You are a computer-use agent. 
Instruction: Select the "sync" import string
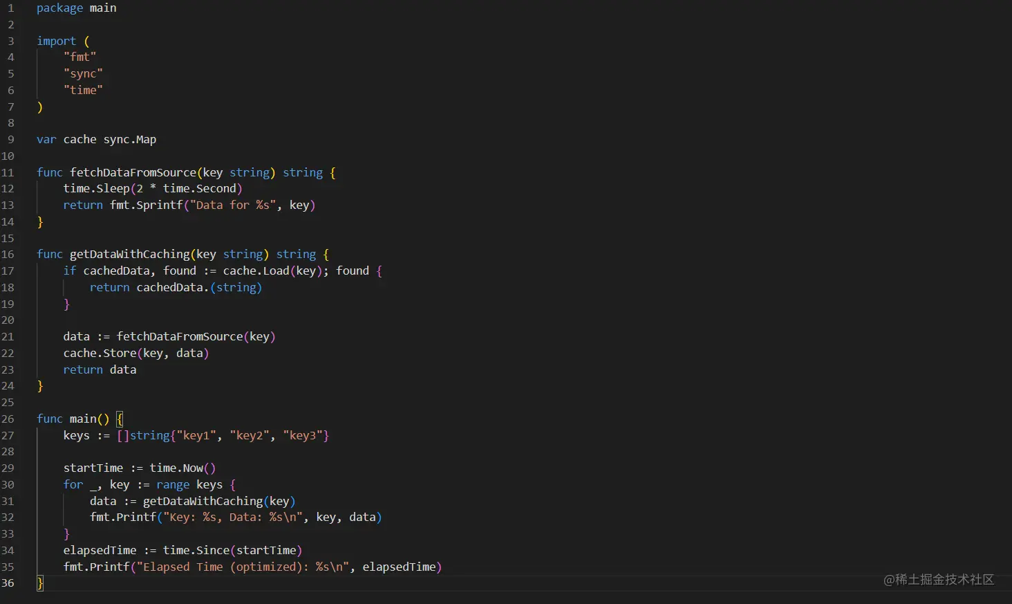coord(83,74)
